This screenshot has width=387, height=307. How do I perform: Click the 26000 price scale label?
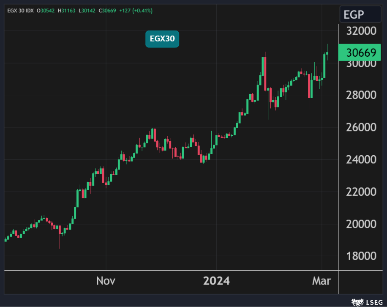tap(361, 128)
